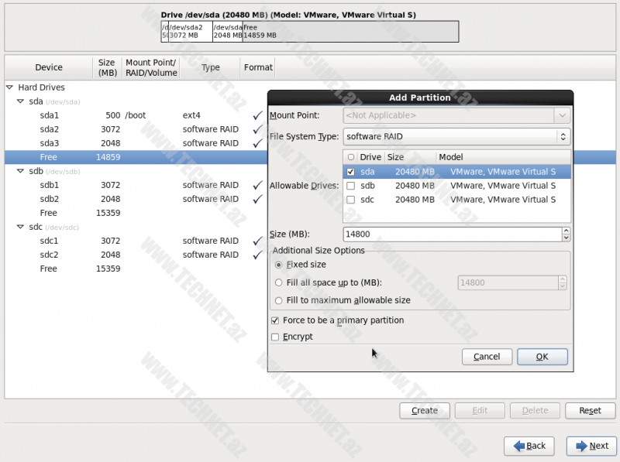Click the Next arrow button
Screen dimensions: 620x462
591,446
